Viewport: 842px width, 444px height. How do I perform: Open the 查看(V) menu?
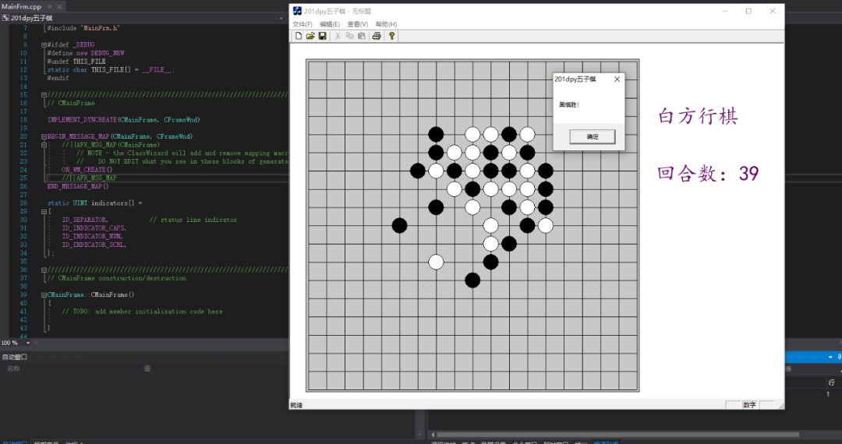[358, 24]
